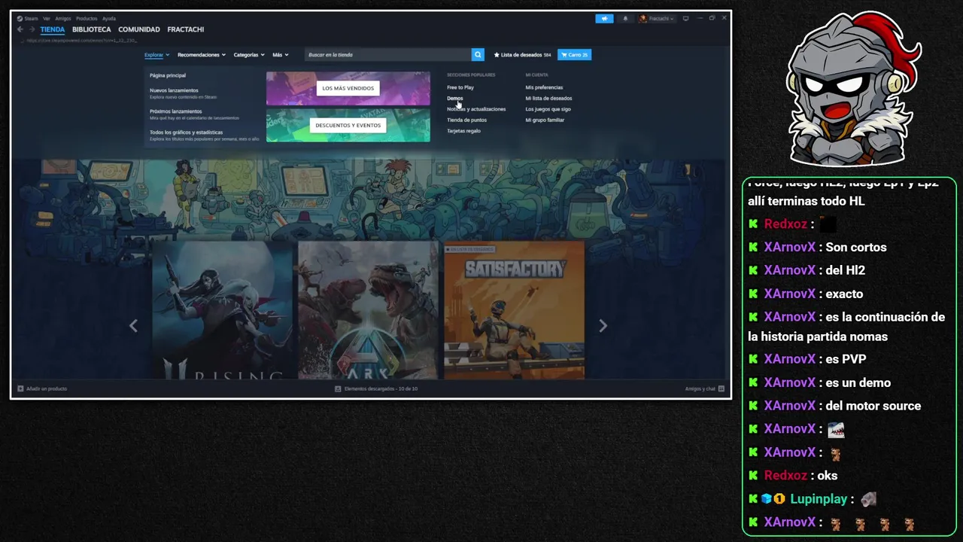The image size is (963, 542).
Task: Click the gray animal emote by Lupinplay
Action: [x=868, y=499]
